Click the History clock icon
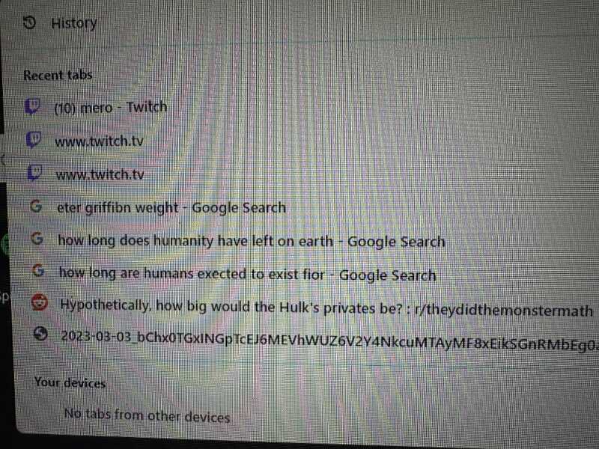 pos(30,23)
